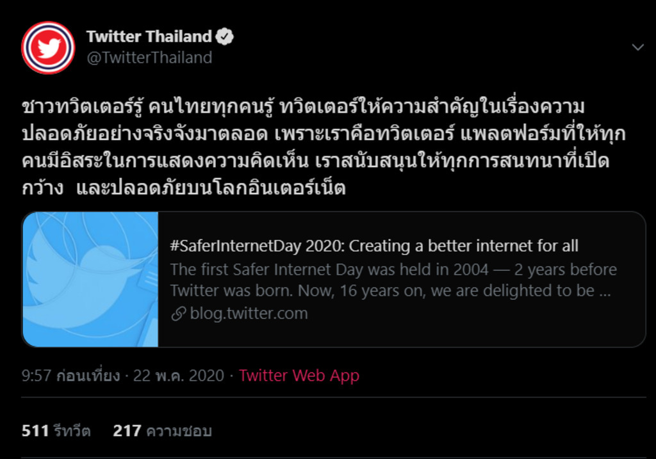Show the ความชอบ likes list
656x459 pixels.
(x=179, y=431)
